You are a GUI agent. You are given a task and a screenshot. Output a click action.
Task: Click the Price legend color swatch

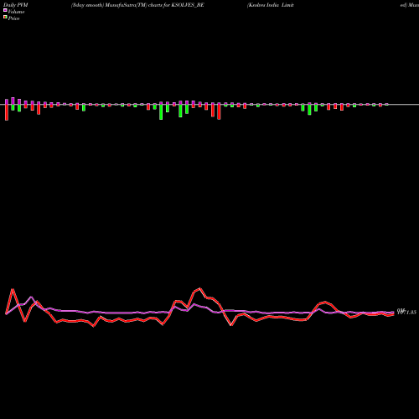pyautogui.click(x=5, y=18)
